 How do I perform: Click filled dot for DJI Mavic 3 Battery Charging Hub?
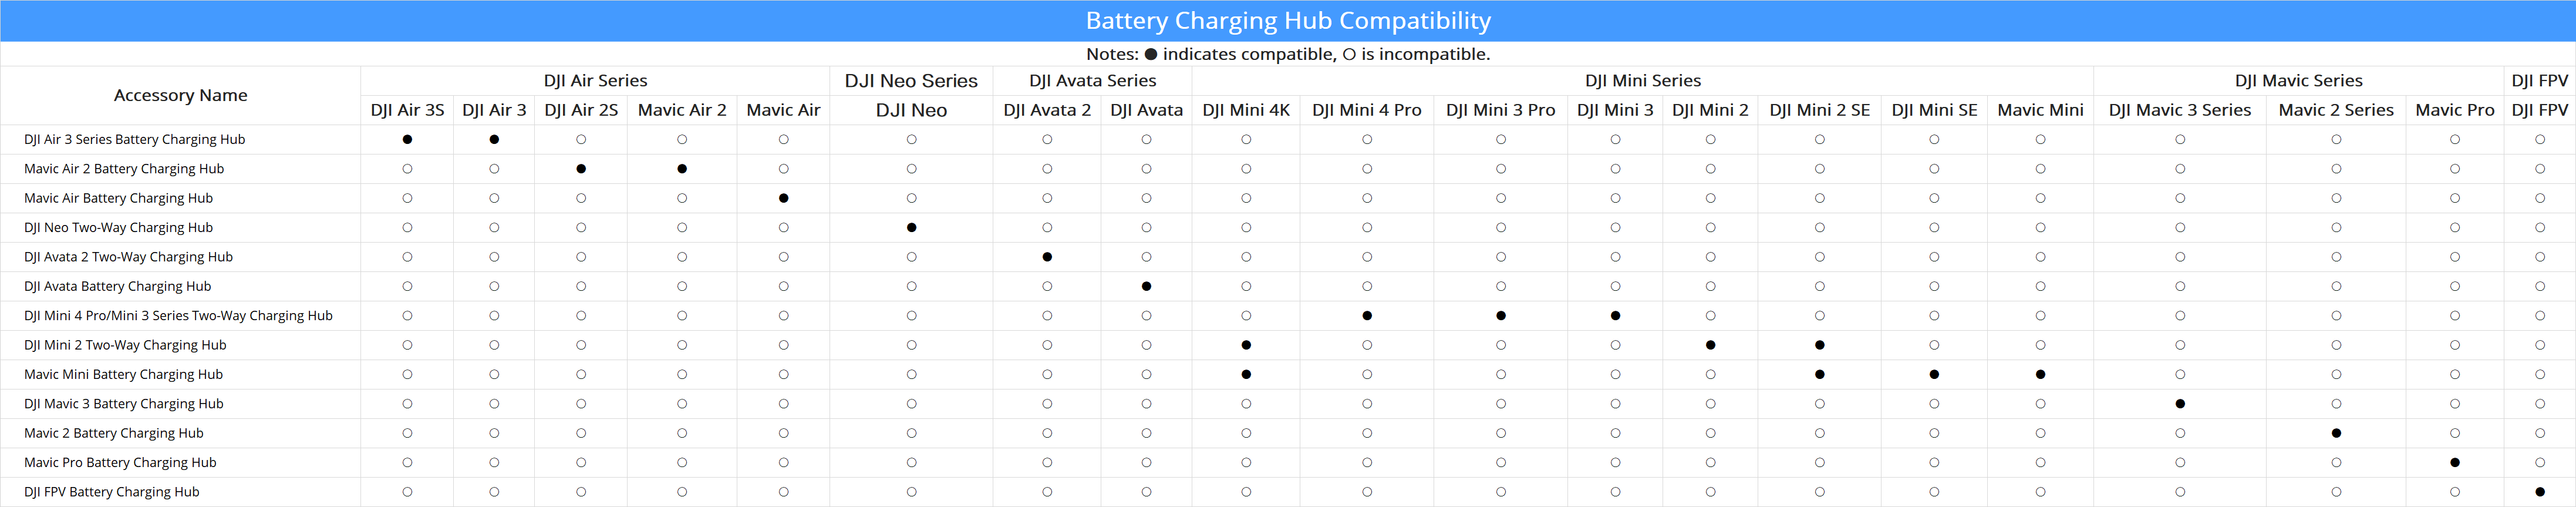pyautogui.click(x=2180, y=404)
